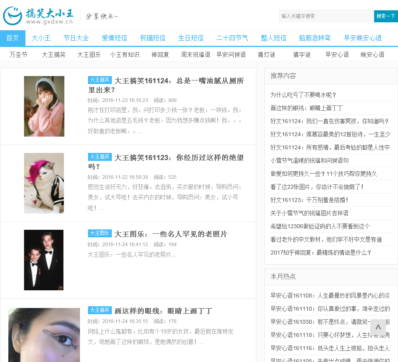The image size is (398, 362).
Task: Click the 本月热点 panel heading
Action: click(x=283, y=277)
